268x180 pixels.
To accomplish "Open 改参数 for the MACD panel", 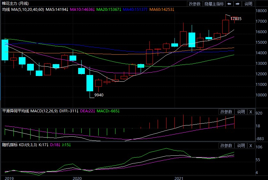I will coord(226,112).
